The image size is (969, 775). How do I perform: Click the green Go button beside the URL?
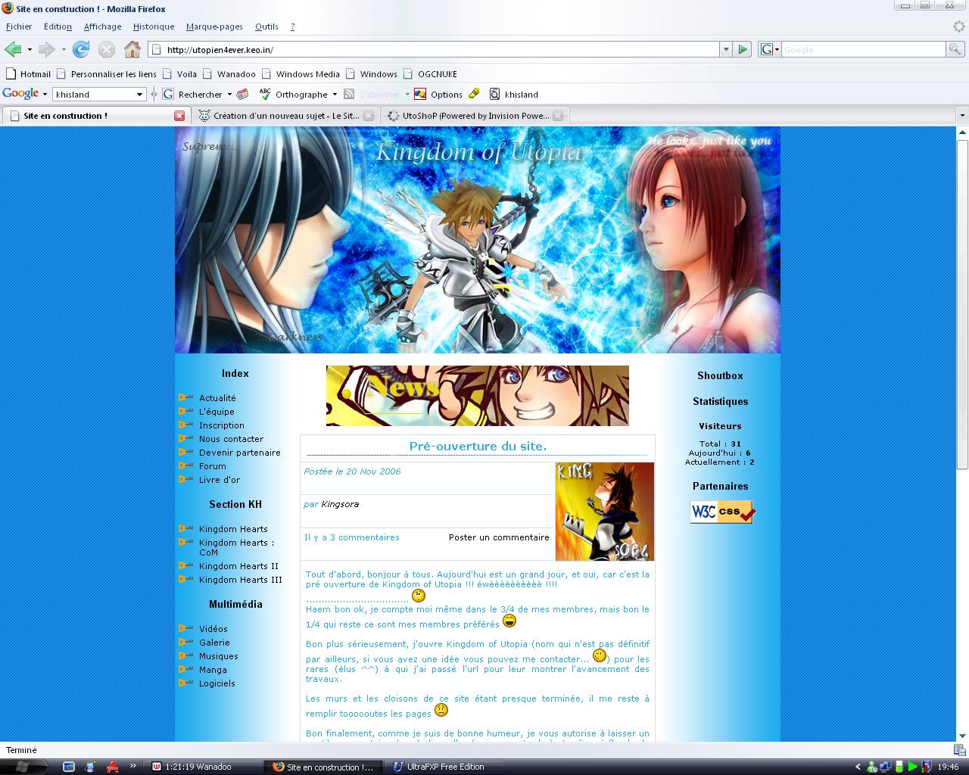(743, 49)
